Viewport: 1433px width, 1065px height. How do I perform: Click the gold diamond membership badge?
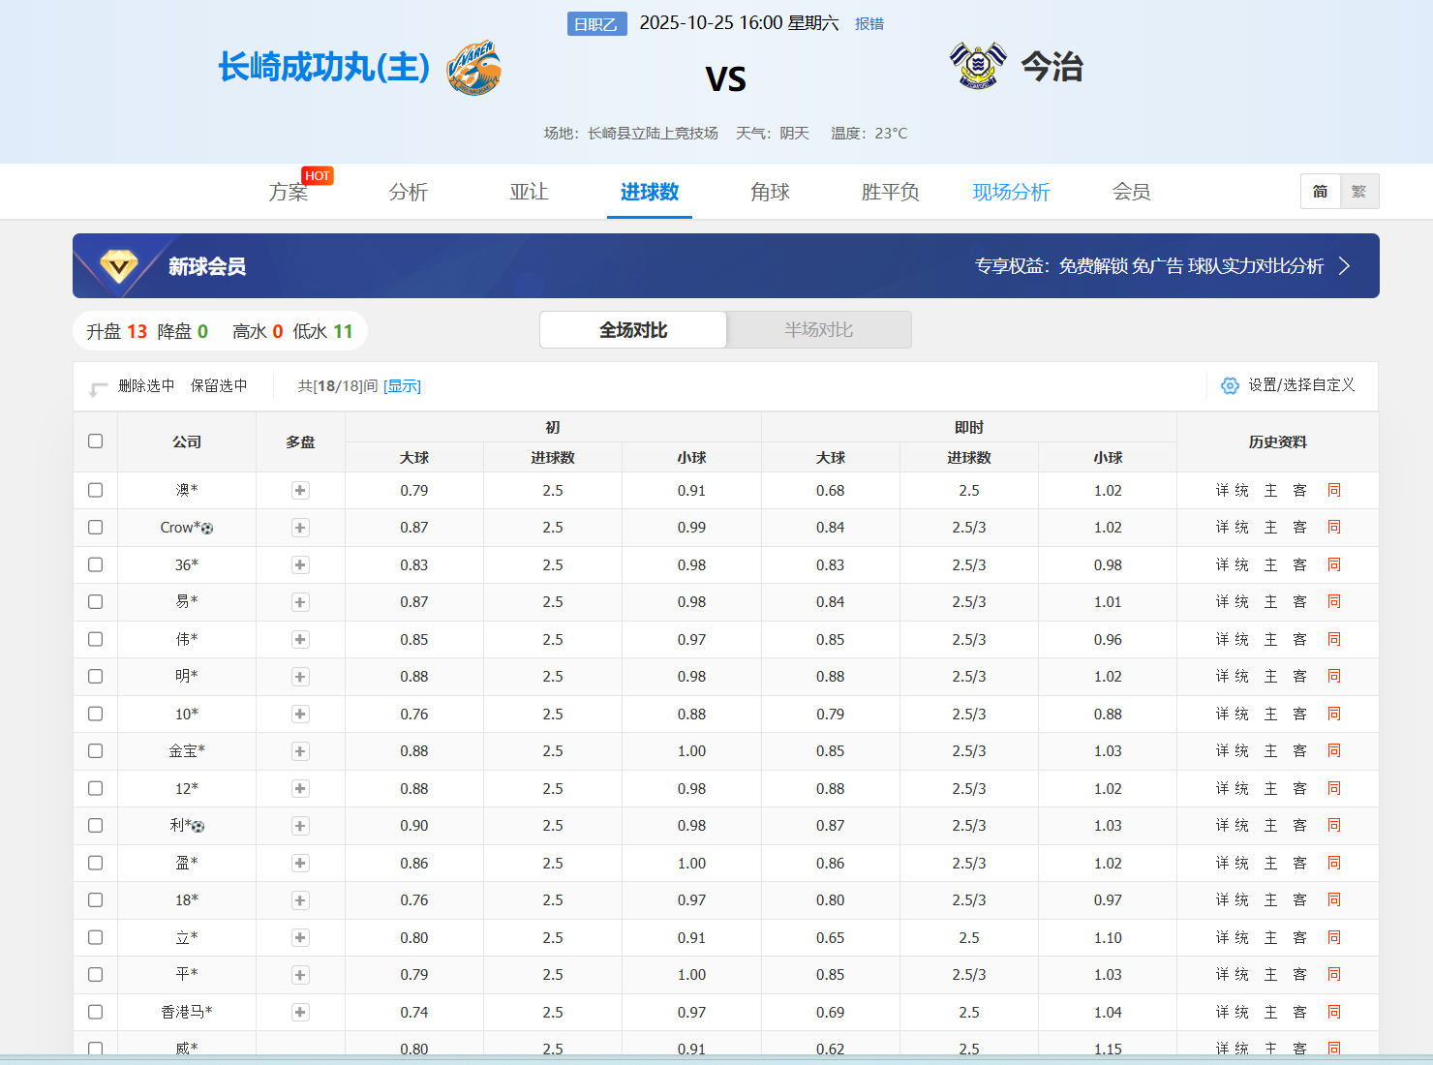(x=119, y=266)
